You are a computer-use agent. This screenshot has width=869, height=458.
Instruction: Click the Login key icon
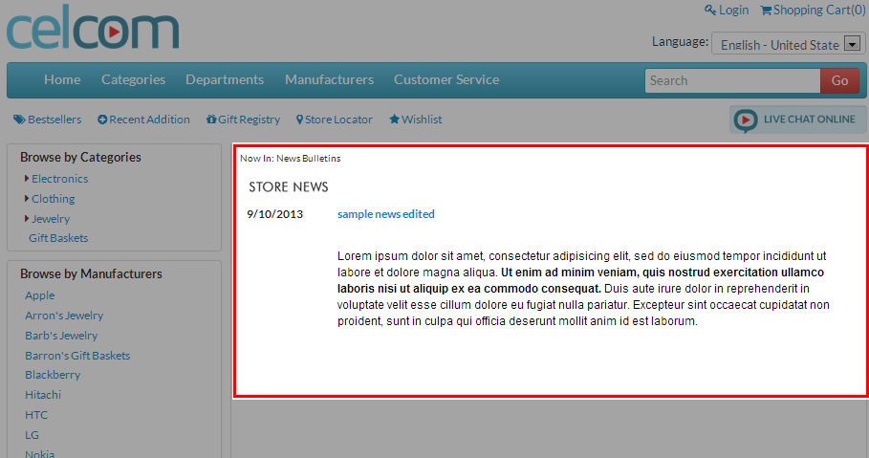(x=710, y=10)
